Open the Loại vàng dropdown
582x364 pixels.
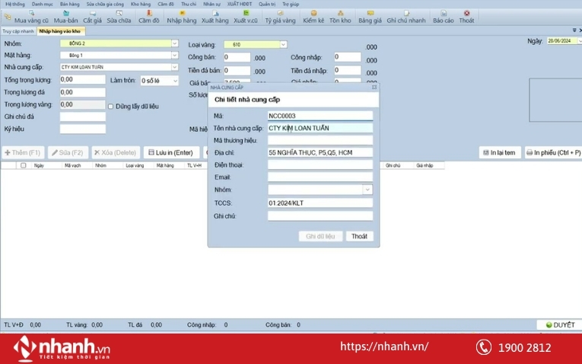click(x=283, y=45)
